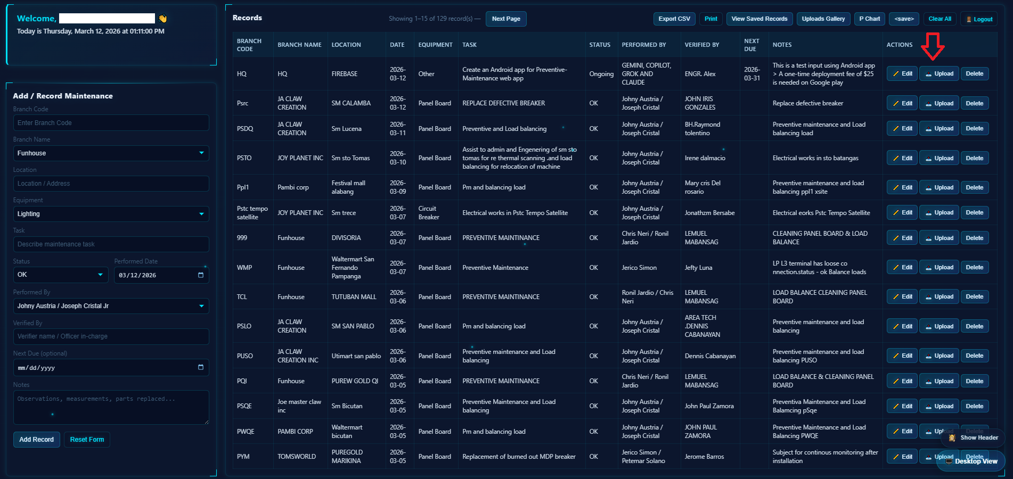Expand the Branch Name dropdown showing Funhouse
The image size is (1013, 479).
pos(111,153)
